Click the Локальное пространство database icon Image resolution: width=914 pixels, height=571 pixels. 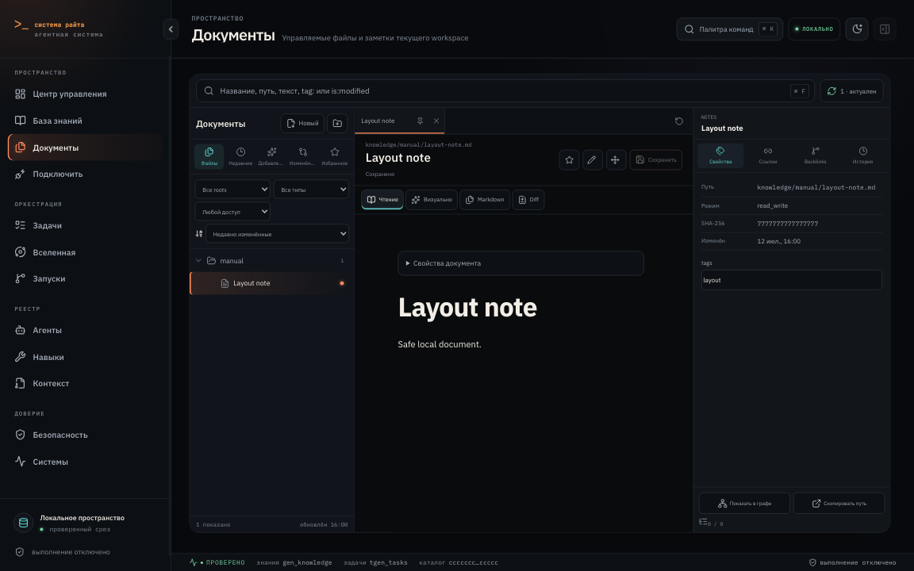[x=23, y=523]
